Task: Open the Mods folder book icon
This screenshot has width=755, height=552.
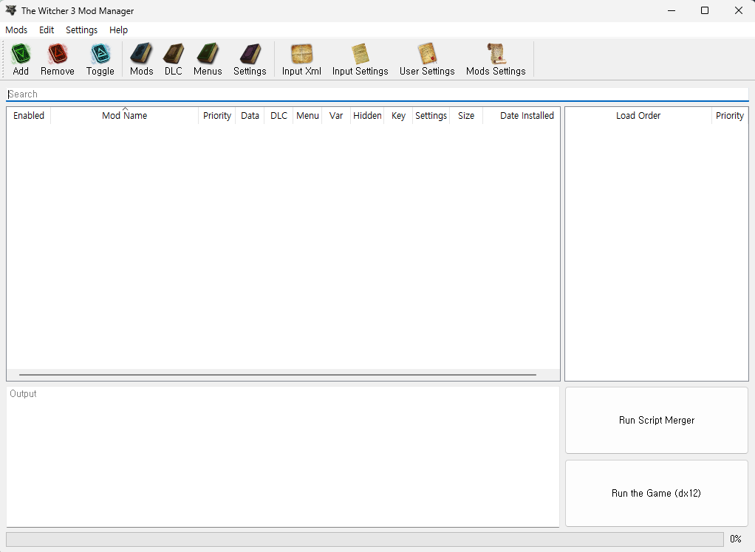Action: 142,54
